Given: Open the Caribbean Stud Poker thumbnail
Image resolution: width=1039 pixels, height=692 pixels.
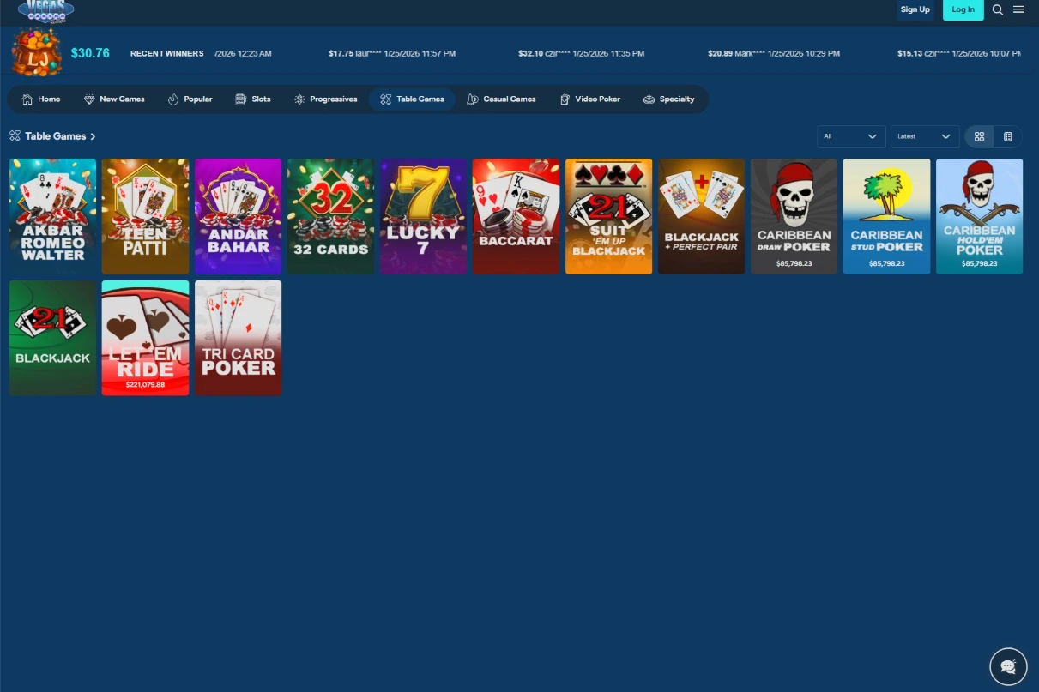Looking at the screenshot, I should 886,216.
